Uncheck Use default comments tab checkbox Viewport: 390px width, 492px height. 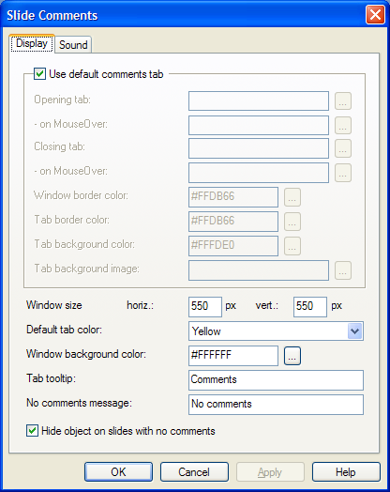point(39,74)
